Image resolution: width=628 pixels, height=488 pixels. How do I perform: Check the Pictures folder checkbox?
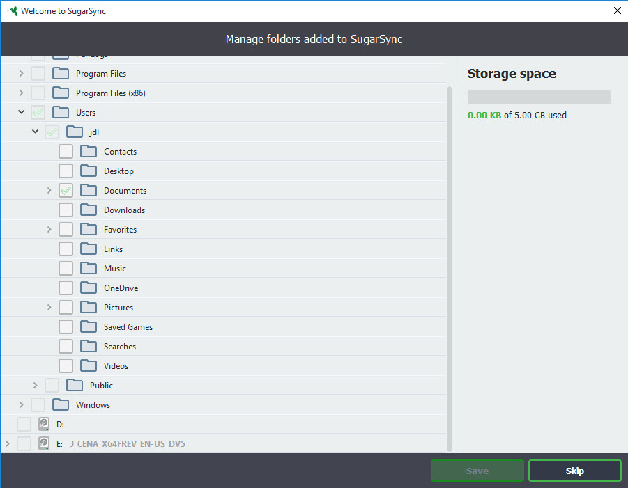point(66,308)
